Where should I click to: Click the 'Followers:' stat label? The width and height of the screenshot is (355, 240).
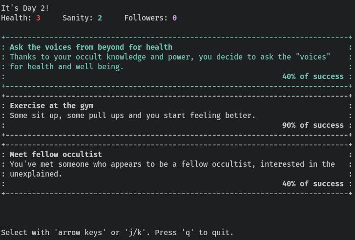(146, 18)
